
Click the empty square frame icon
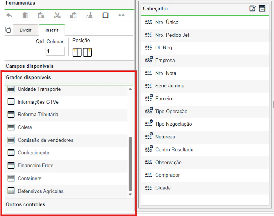[105, 15]
